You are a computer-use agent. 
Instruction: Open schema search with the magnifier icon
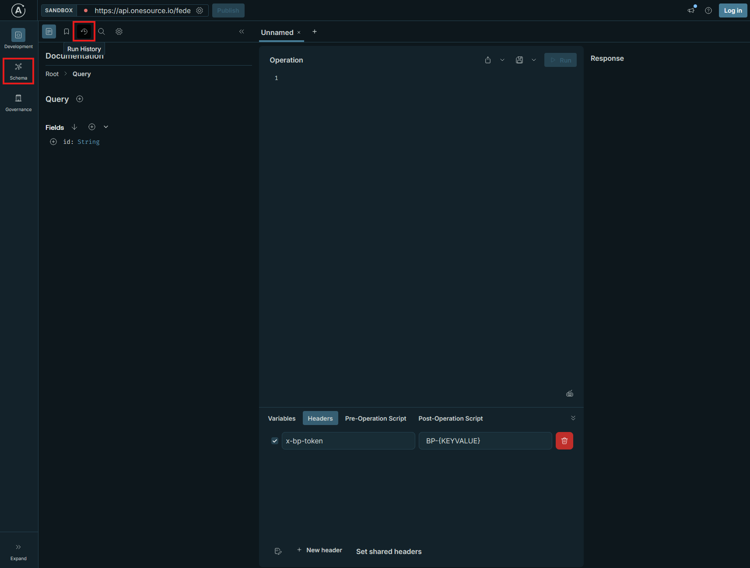pyautogui.click(x=101, y=31)
